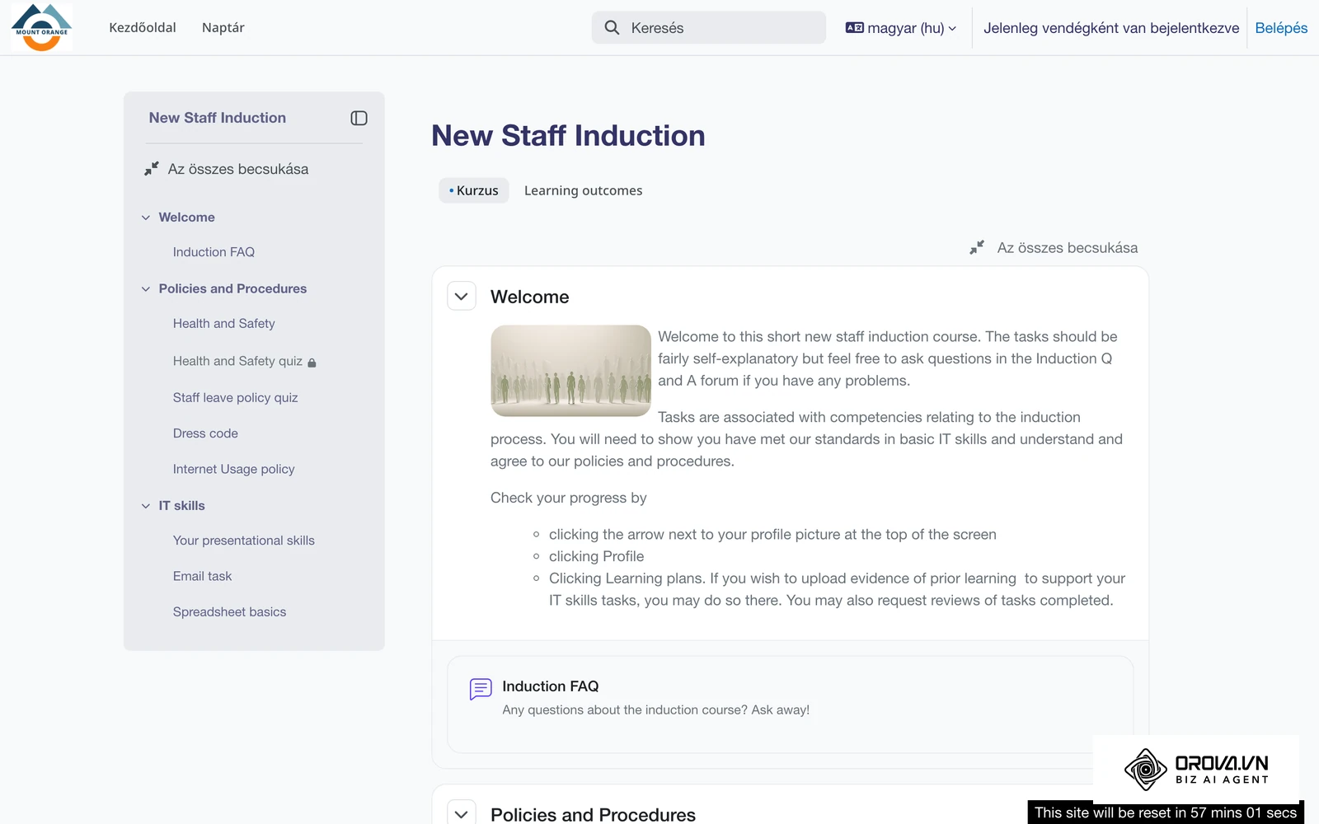This screenshot has width=1319, height=824.
Task: Open Health and Safety quiz in sidebar
Action: coord(237,361)
